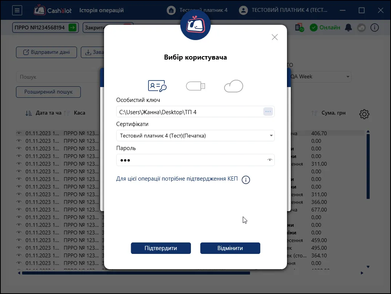This screenshot has height=294, width=391.
Task: Cancel with Відмінити button
Action: [230, 248]
